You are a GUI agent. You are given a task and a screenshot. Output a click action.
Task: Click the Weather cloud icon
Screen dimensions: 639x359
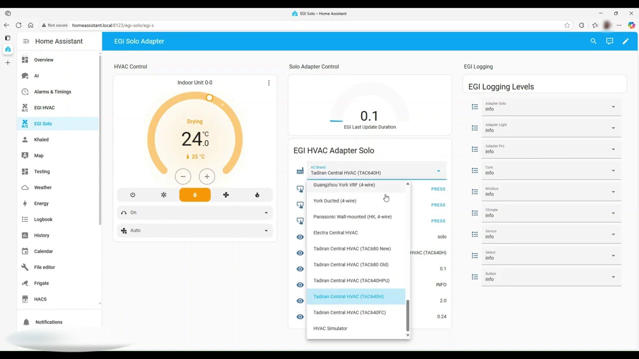(x=25, y=187)
